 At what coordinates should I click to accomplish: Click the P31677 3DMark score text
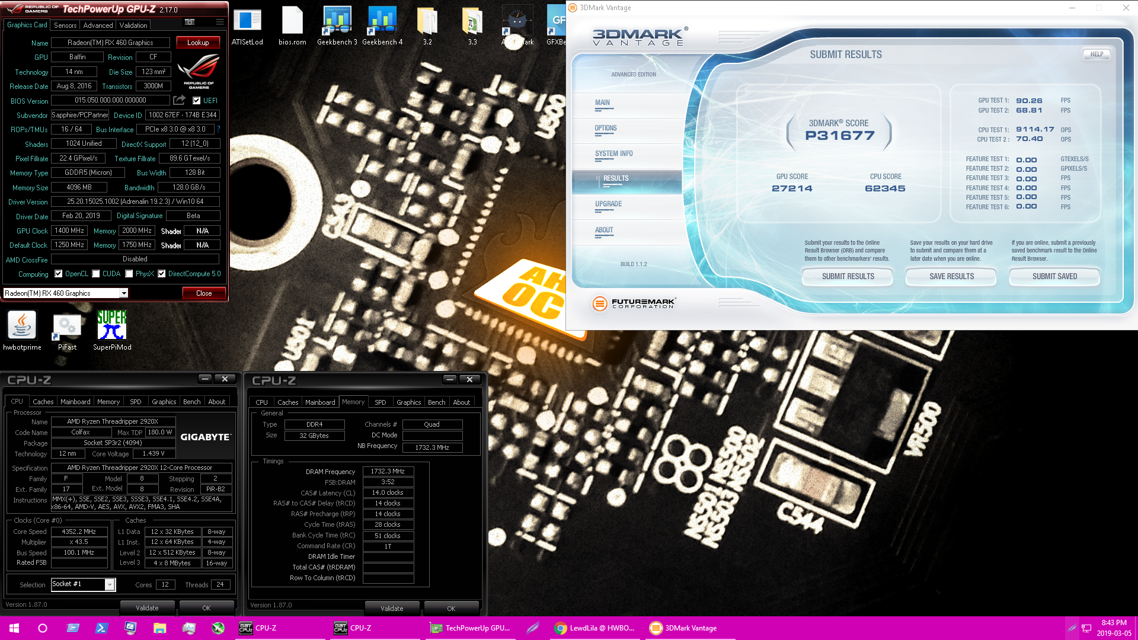pos(839,135)
